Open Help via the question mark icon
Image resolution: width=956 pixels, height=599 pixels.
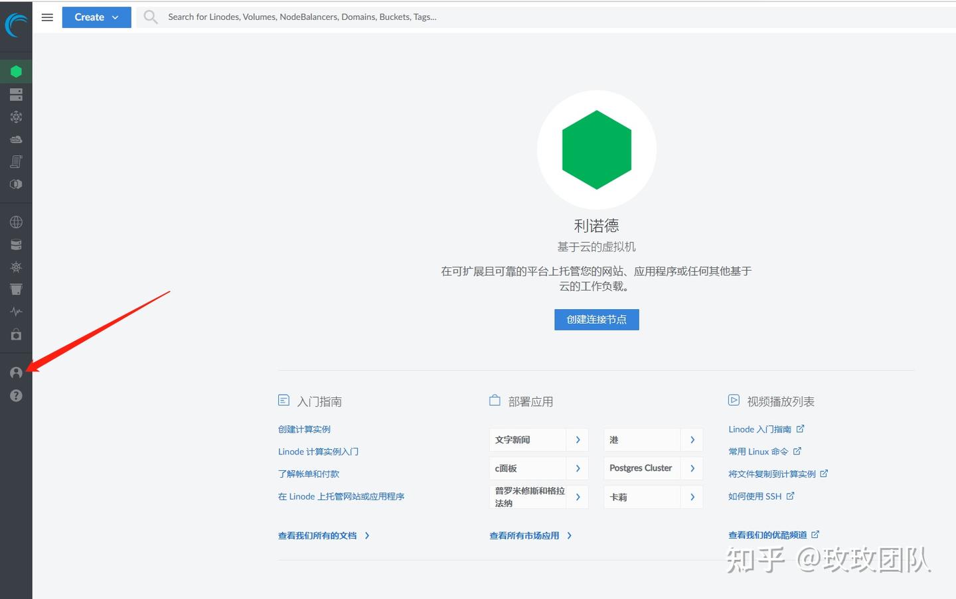tap(16, 395)
